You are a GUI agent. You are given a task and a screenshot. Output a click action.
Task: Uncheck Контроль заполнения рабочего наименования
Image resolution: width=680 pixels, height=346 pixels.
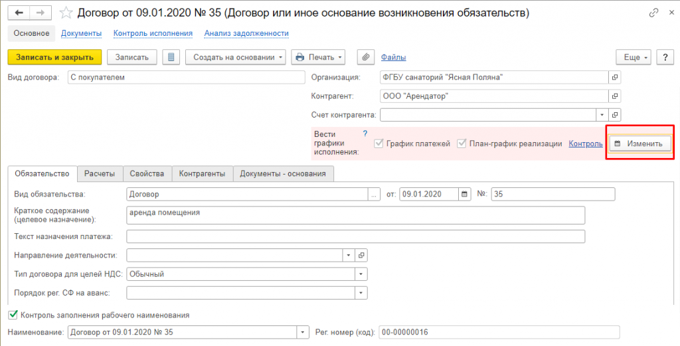point(13,315)
